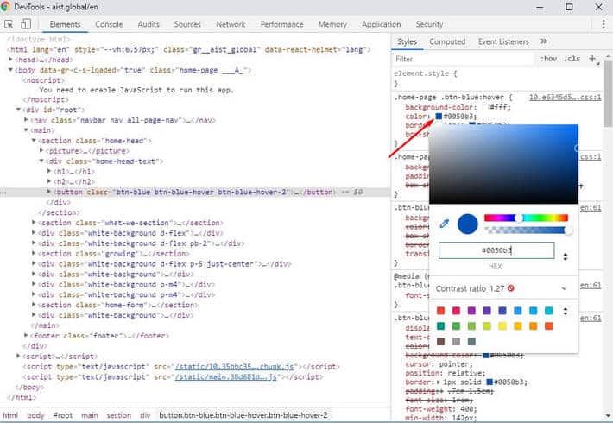Click the new style rule plus icon

tap(592, 59)
